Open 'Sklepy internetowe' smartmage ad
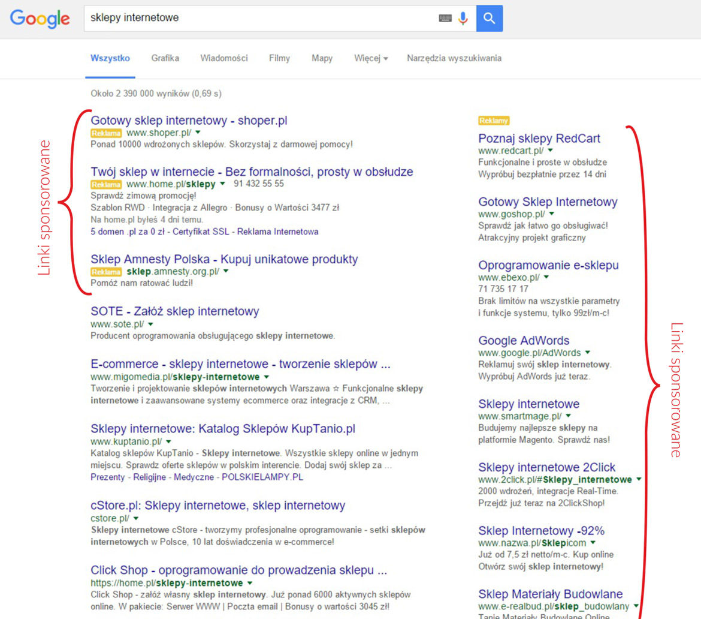 529,404
